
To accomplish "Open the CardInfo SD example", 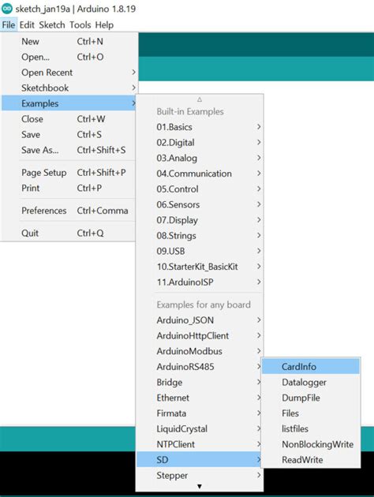I will (x=311, y=367).
